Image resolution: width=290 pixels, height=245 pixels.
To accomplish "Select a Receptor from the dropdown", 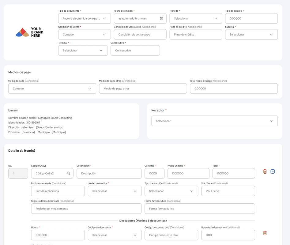I will 215,121.
